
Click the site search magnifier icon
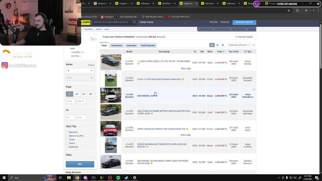(x=134, y=22)
